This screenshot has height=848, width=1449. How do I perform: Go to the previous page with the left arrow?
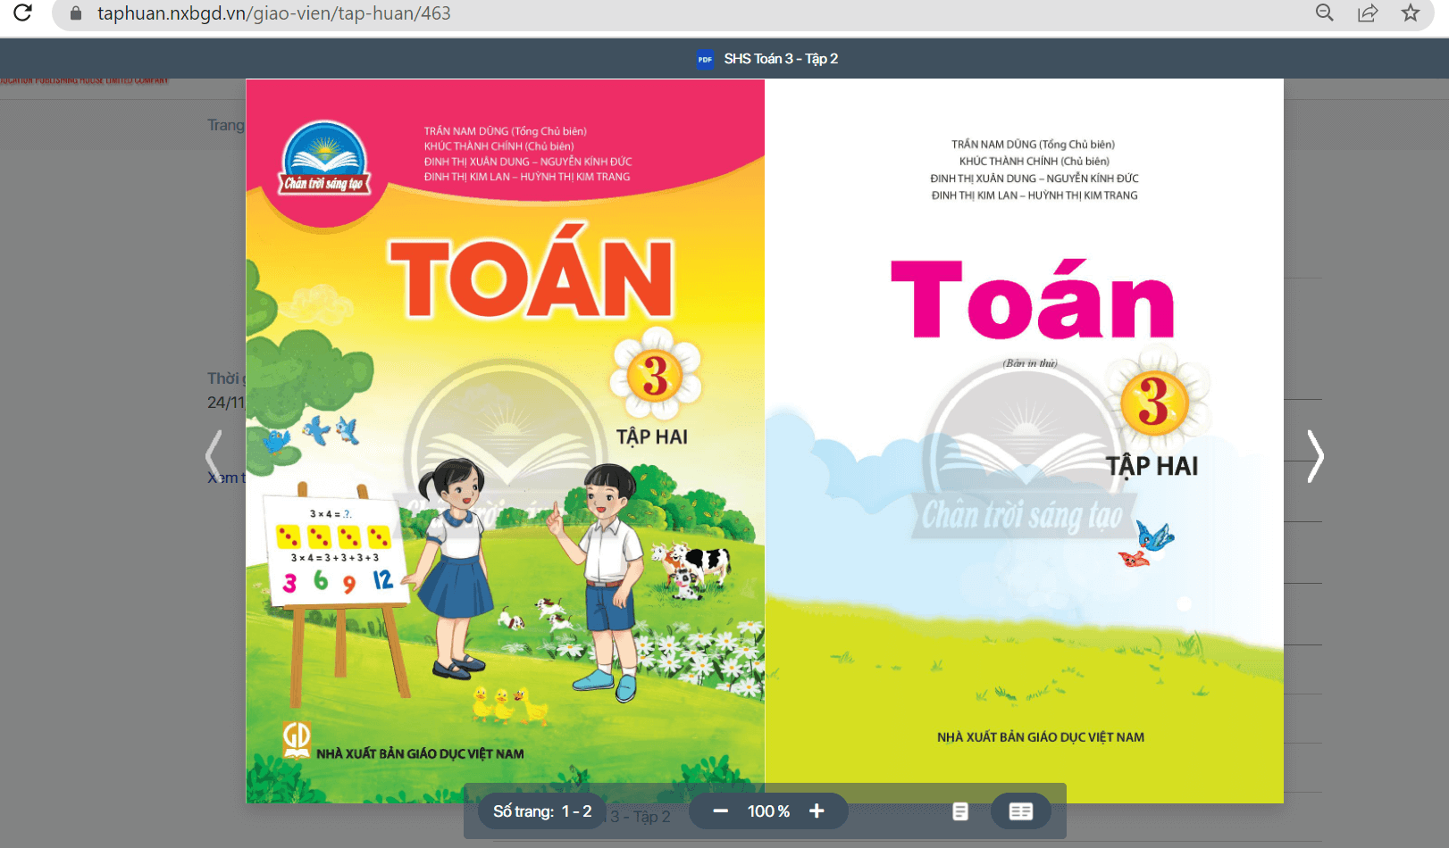point(214,456)
